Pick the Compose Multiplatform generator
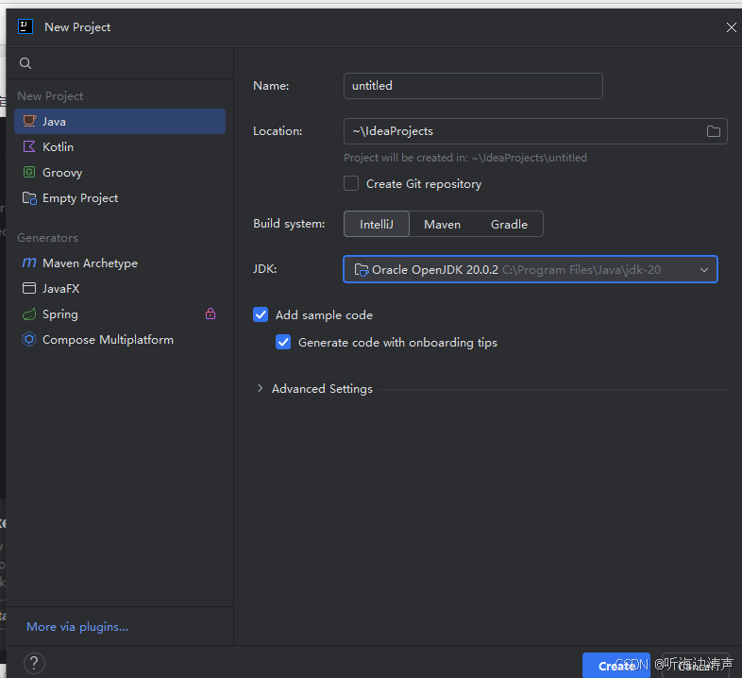The height and width of the screenshot is (678, 742). [x=120, y=340]
